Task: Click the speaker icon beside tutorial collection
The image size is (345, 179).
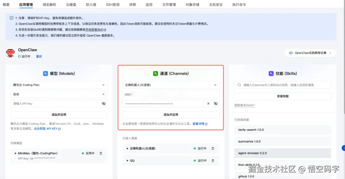Action: (x=291, y=53)
